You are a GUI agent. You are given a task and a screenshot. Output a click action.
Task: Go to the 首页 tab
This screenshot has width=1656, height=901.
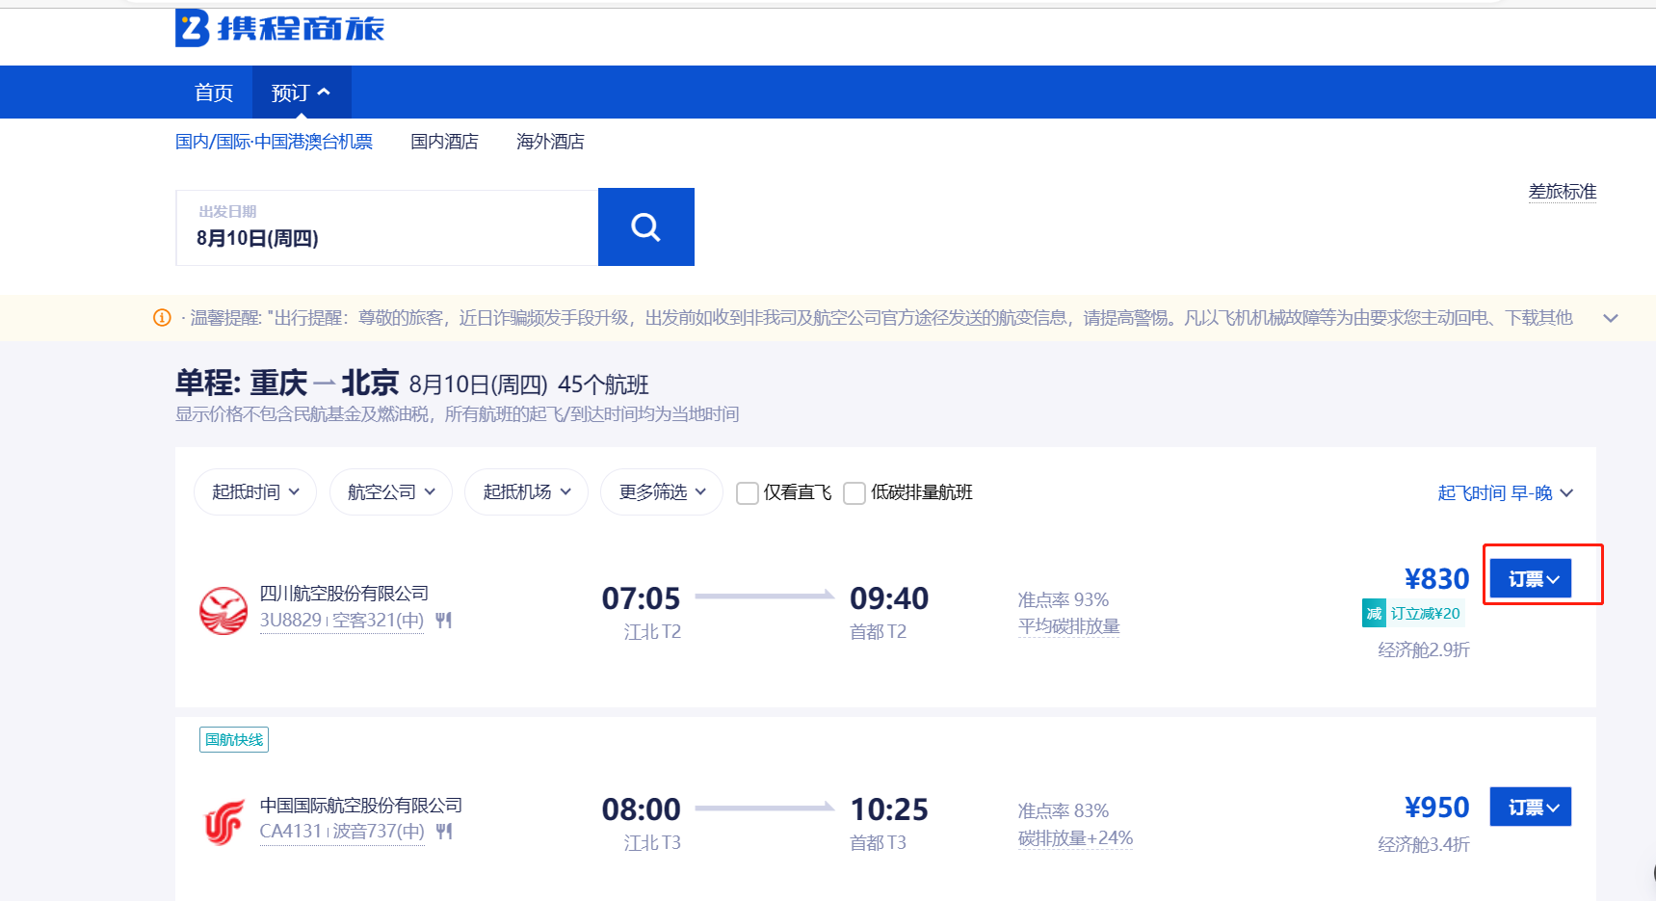click(214, 93)
